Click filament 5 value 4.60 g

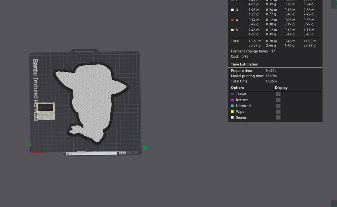(x=253, y=34)
